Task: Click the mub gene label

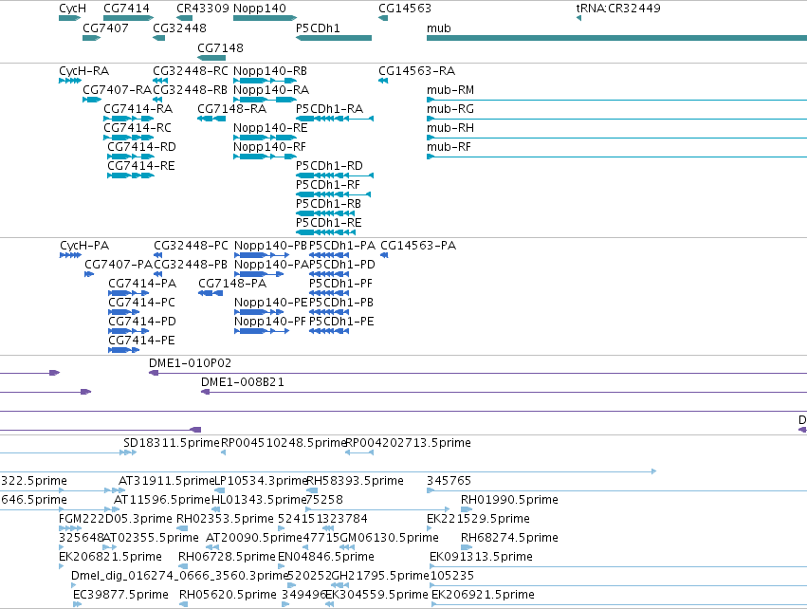Action: coord(438,28)
